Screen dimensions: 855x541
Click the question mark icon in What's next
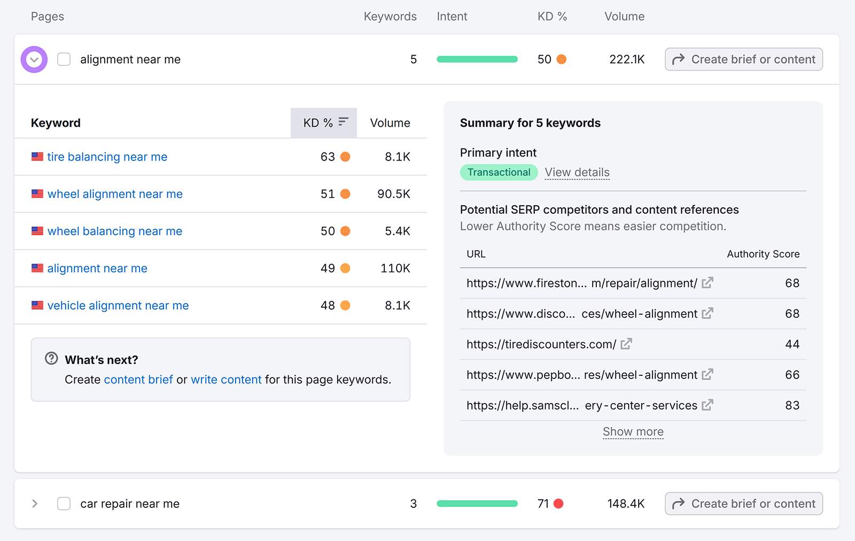pyautogui.click(x=51, y=359)
